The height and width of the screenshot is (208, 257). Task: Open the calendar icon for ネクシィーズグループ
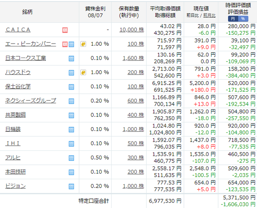pos(71,101)
